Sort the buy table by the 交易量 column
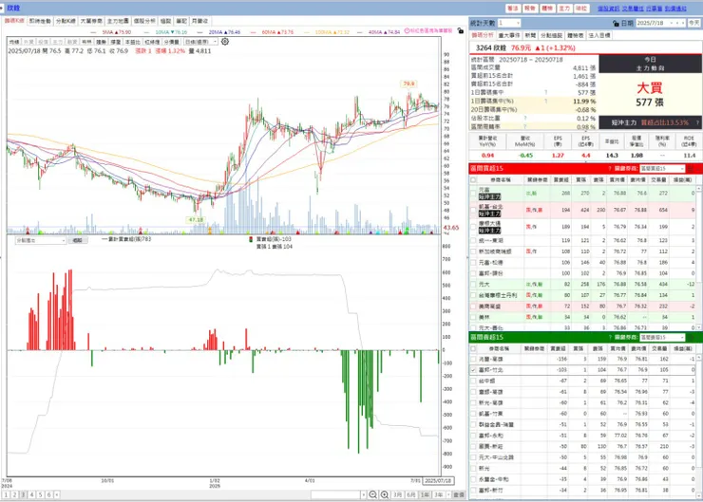 click(x=658, y=180)
